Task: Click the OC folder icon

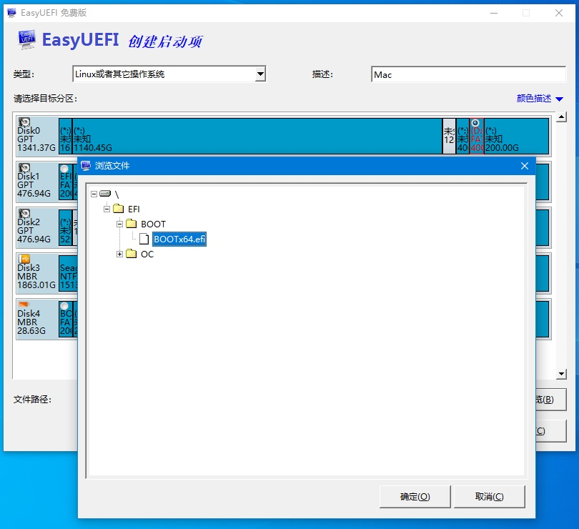Action: (x=131, y=253)
